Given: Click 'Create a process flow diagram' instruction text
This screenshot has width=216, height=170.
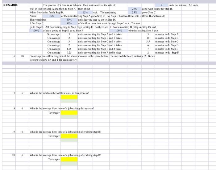Looking at the screenshot, I should coord(92,56).
